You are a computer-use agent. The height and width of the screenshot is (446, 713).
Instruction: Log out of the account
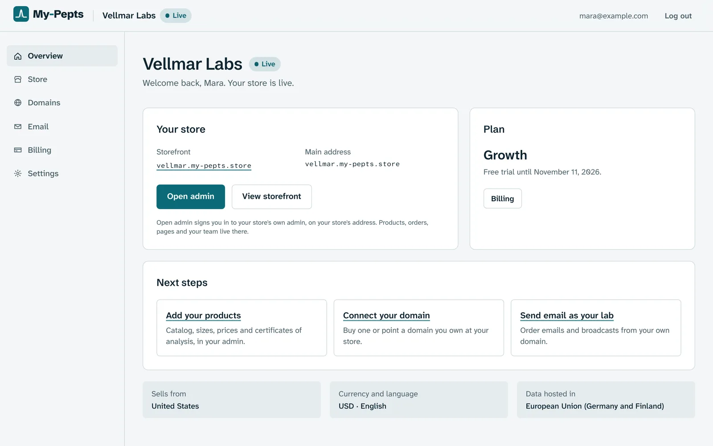point(678,16)
